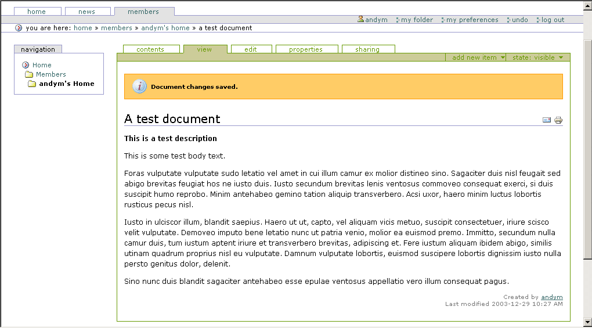Click the undo link in top bar
592x328 pixels.
[x=519, y=20]
